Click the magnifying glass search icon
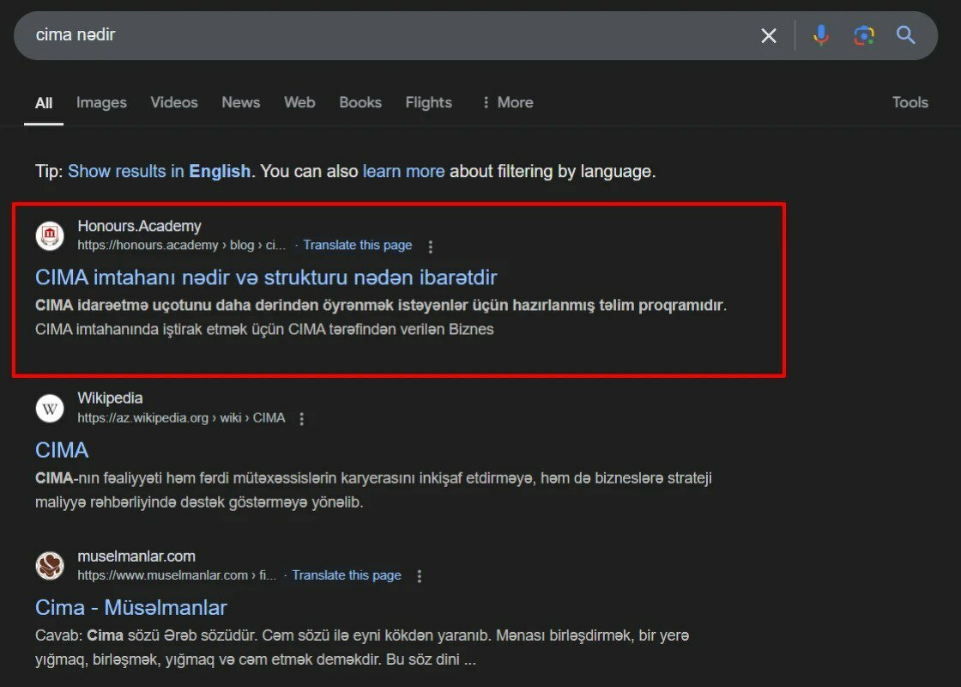 [906, 35]
